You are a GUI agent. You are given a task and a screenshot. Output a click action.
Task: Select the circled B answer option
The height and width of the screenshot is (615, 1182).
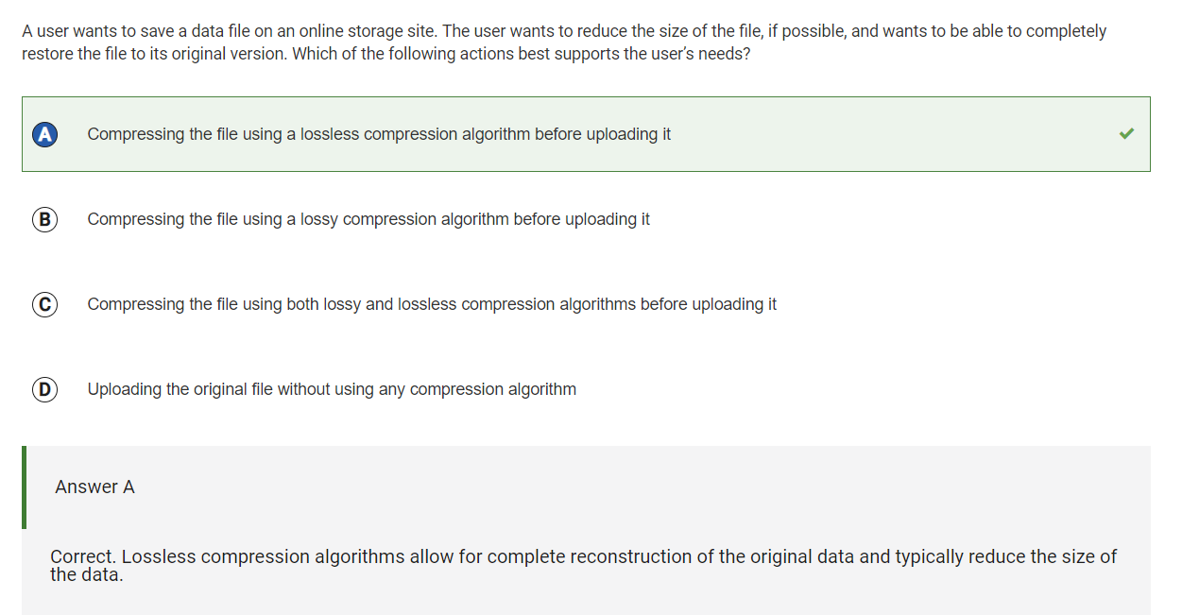[44, 219]
